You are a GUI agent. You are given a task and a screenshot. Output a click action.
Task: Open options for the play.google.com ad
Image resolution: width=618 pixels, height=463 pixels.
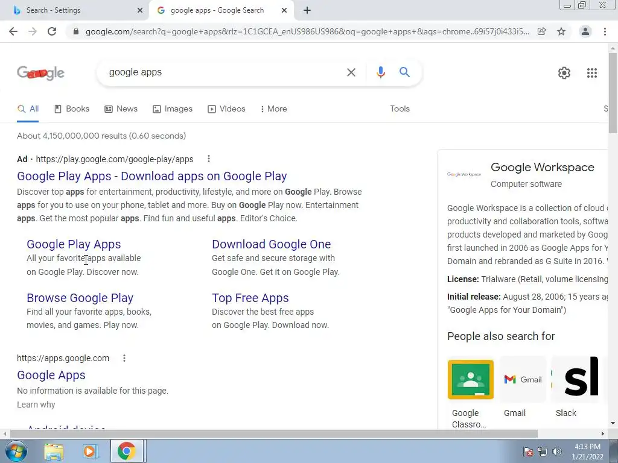208,159
